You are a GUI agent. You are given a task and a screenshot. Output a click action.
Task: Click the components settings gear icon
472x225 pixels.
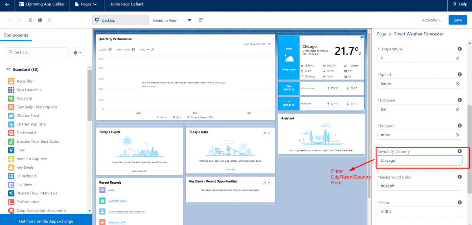(77, 52)
